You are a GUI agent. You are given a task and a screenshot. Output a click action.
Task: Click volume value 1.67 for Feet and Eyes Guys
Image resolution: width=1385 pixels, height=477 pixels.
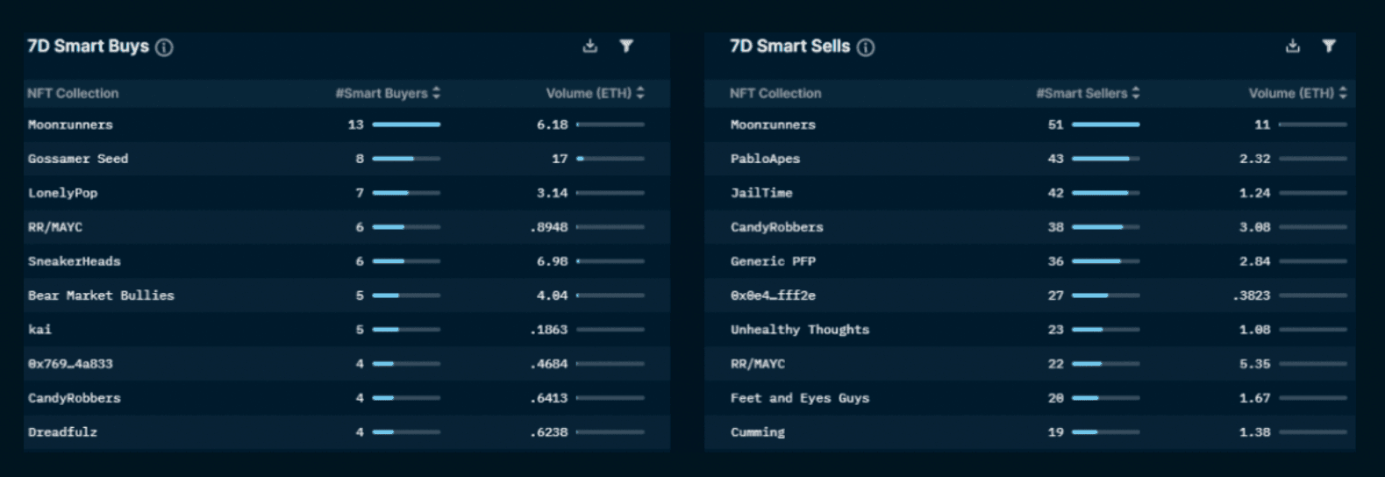[1255, 398]
